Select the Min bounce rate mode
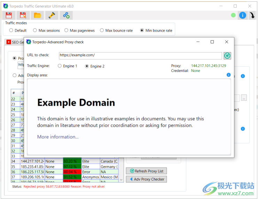 pyautogui.click(x=156, y=30)
